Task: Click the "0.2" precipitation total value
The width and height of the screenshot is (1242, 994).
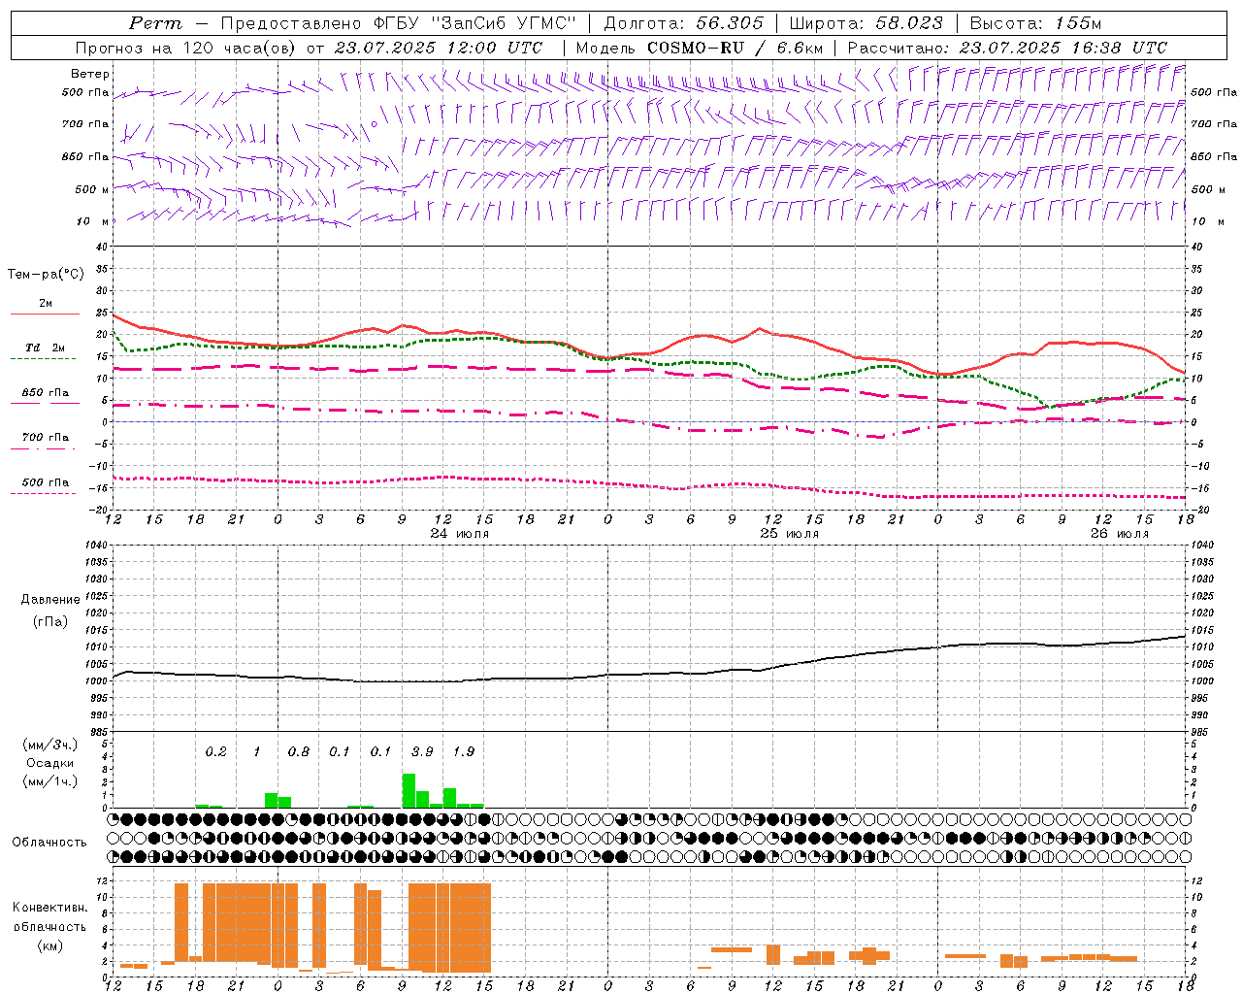Action: (x=215, y=751)
